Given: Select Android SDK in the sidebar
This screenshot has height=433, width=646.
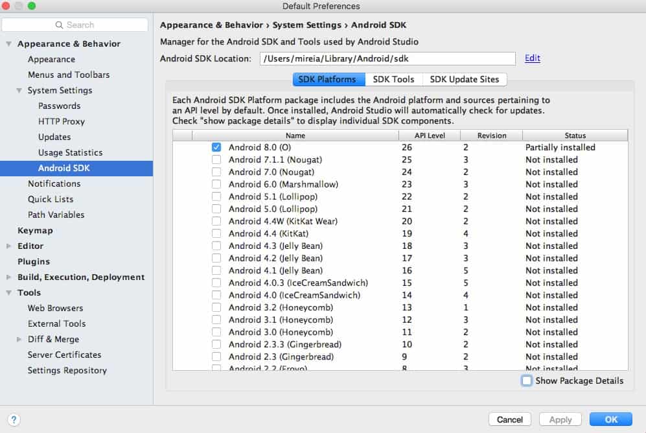Looking at the screenshot, I should [x=76, y=168].
